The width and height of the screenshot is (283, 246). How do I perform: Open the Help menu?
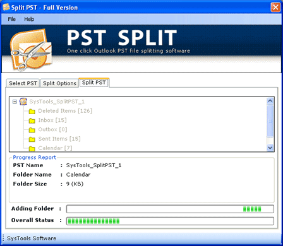click(x=29, y=19)
